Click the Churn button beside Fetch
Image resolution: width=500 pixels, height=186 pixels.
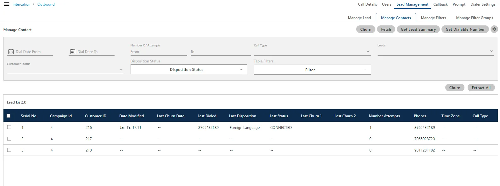366,29
